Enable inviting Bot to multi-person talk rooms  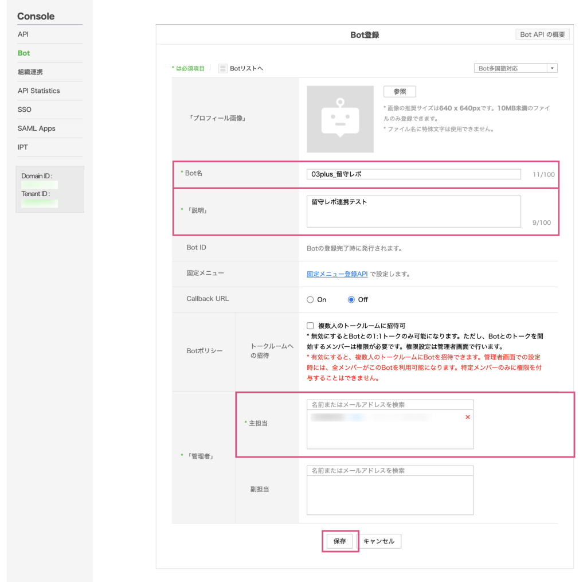[311, 326]
